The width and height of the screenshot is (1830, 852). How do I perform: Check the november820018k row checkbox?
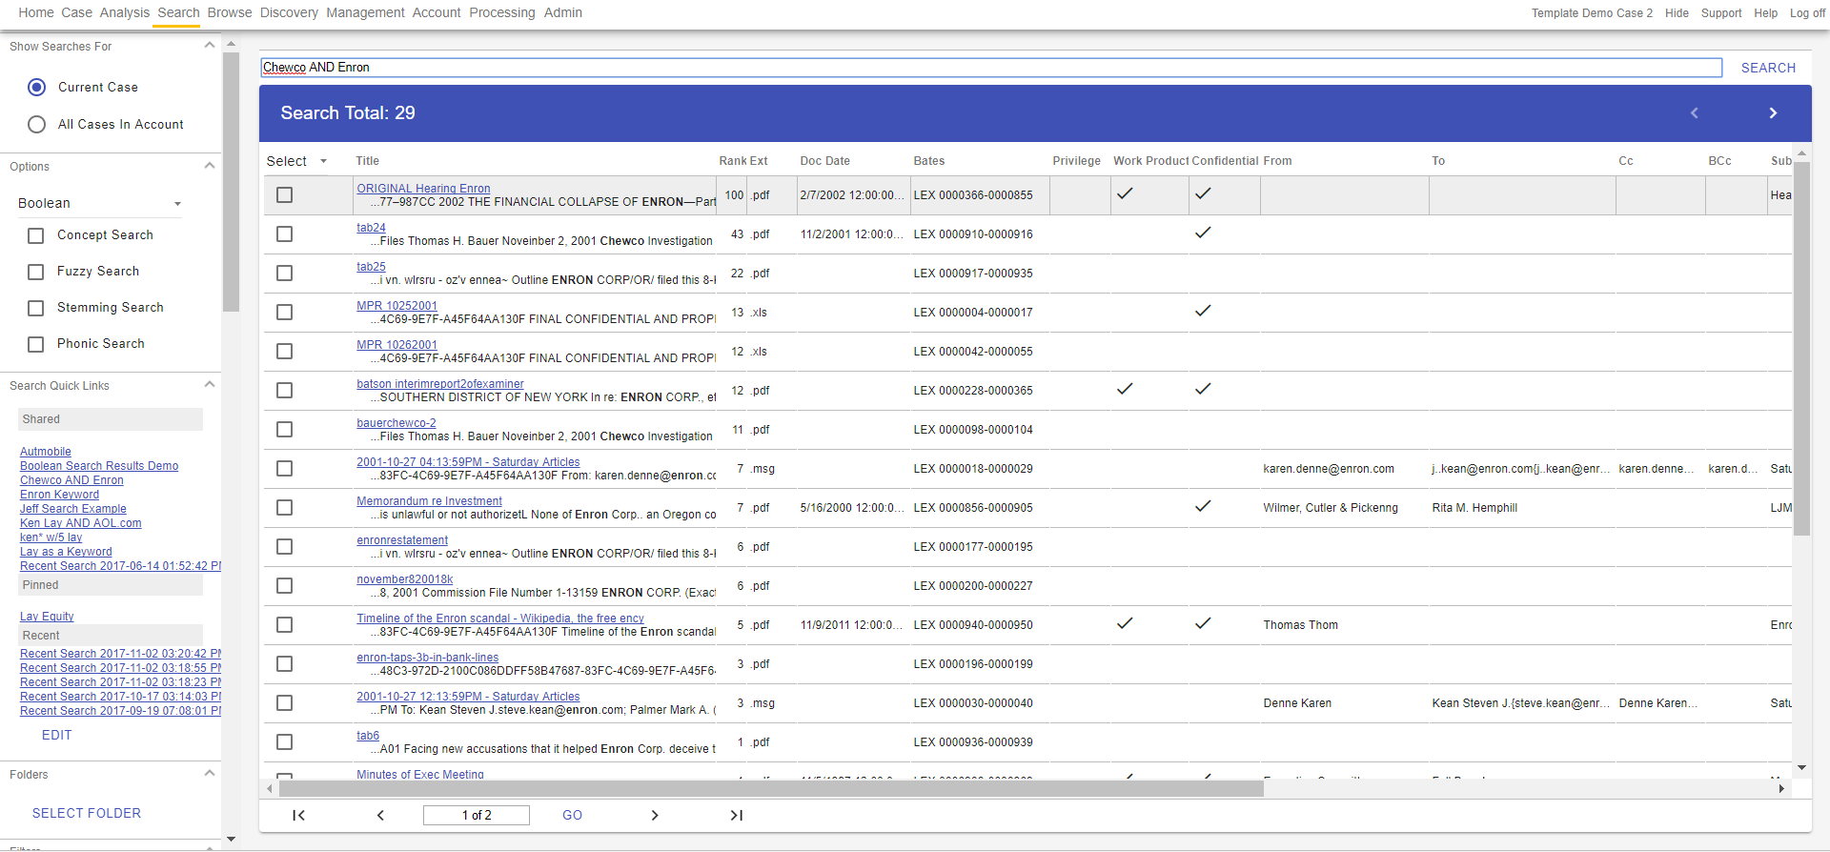(284, 585)
